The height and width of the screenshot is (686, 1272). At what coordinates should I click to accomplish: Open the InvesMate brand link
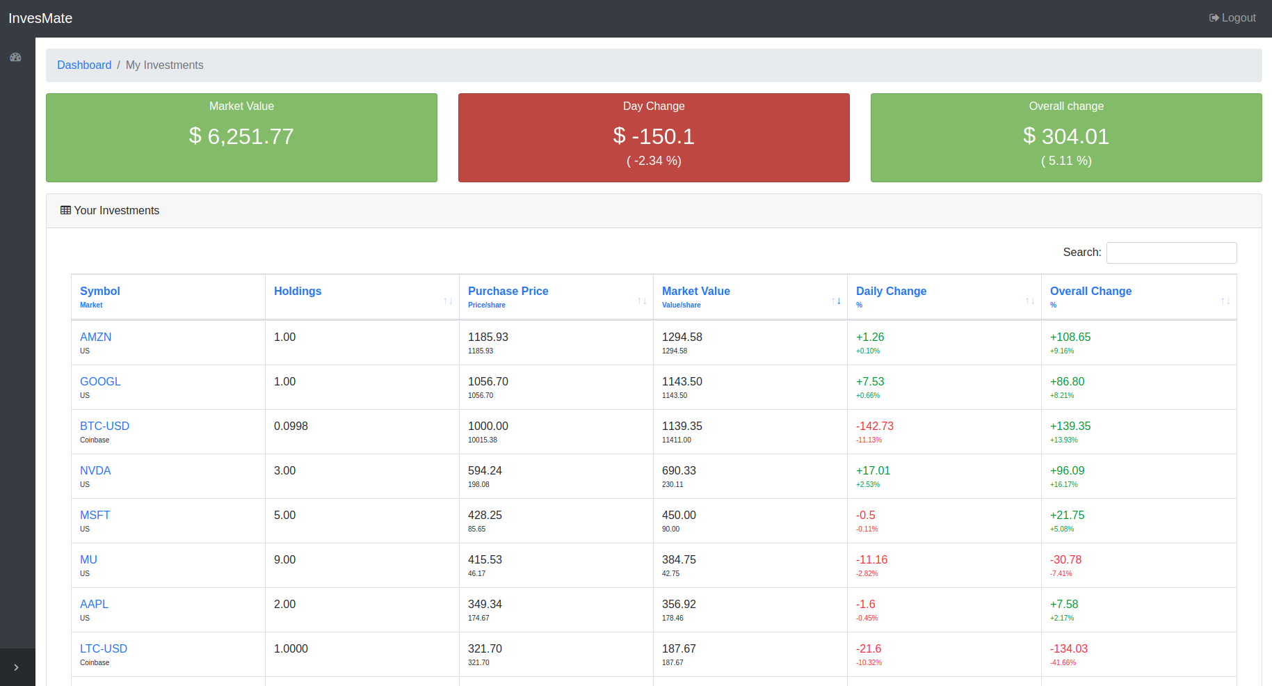(x=40, y=18)
